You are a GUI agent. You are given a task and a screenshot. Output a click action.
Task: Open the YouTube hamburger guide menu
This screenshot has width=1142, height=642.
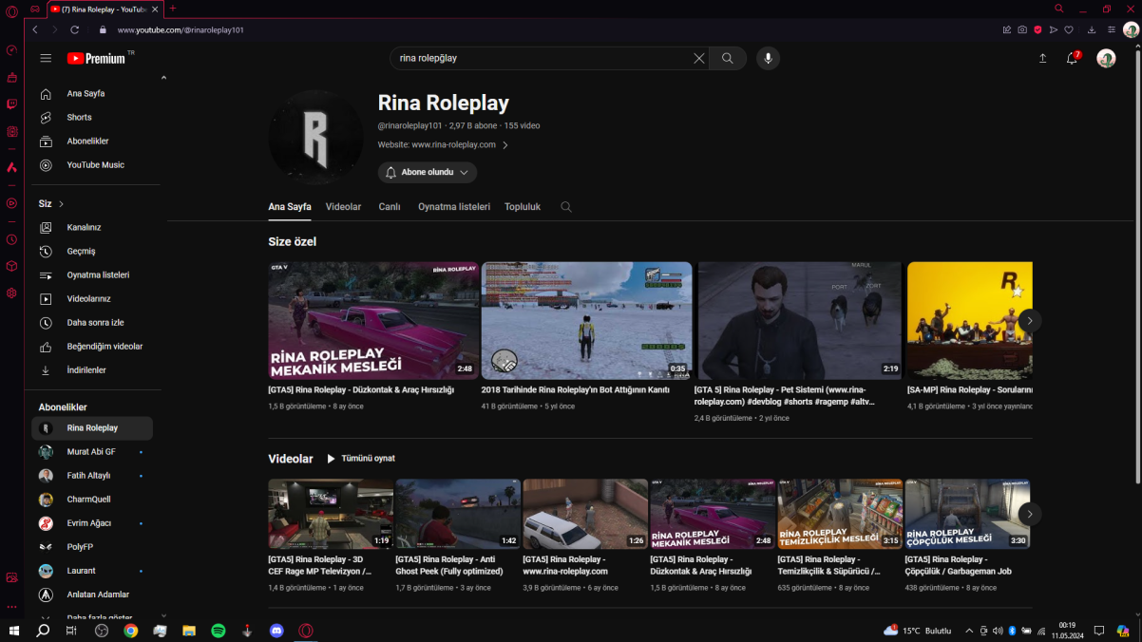click(46, 58)
